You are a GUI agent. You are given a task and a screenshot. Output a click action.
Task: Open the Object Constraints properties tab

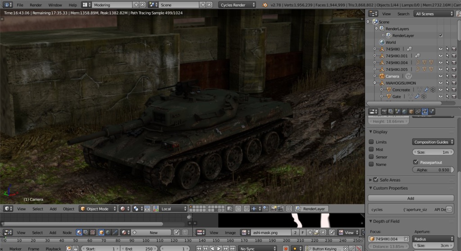pyautogui.click(x=418, y=111)
